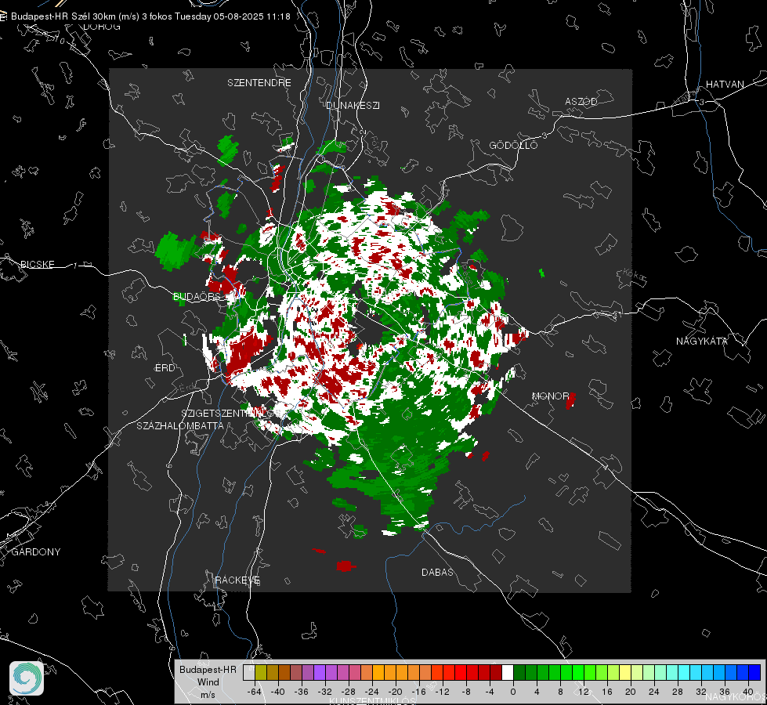This screenshot has height=705, width=767.
Task: Click the GÁRDONY city label
Action: click(x=36, y=552)
